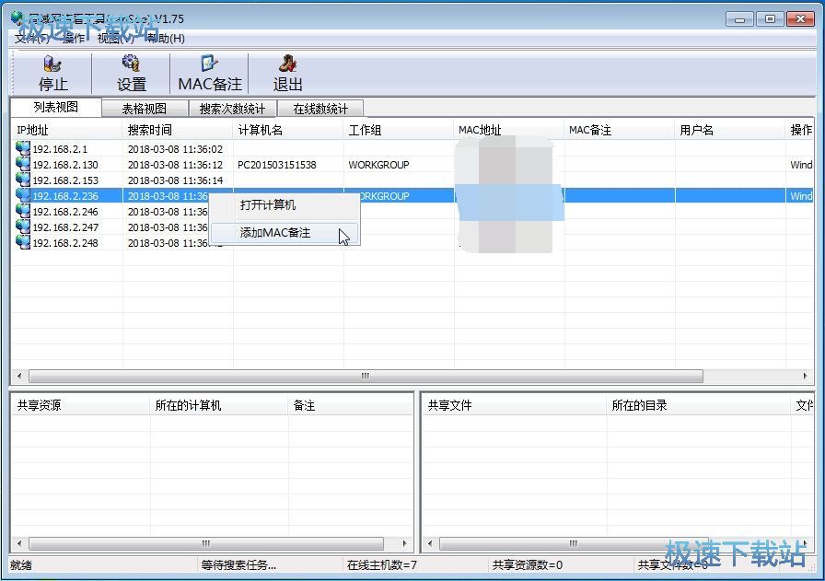This screenshot has height=581, width=825.
Task: Click the 共享资源 column header
Action: [x=80, y=405]
